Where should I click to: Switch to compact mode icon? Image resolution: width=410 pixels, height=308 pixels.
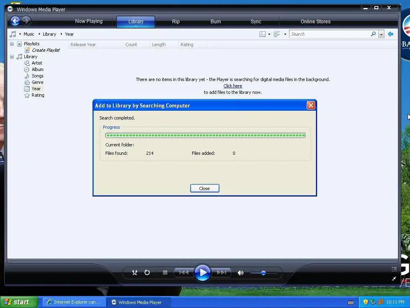(x=394, y=278)
